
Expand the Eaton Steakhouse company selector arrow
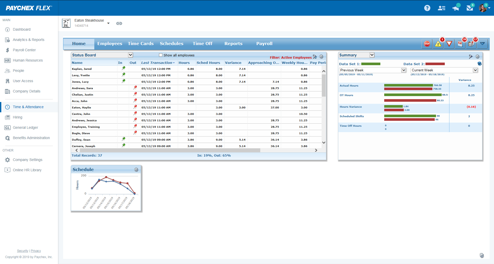(x=108, y=23)
